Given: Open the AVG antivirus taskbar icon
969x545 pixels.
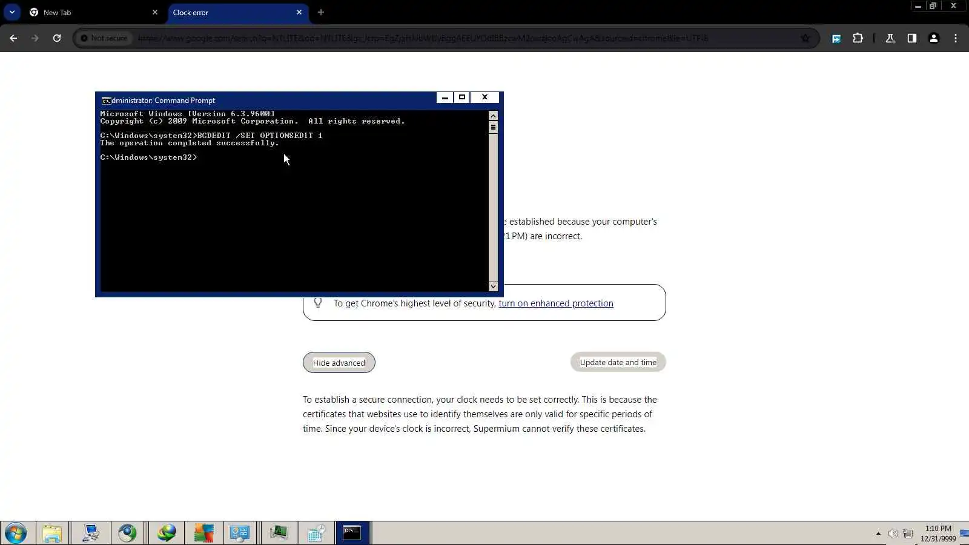Looking at the screenshot, I should click(x=204, y=533).
